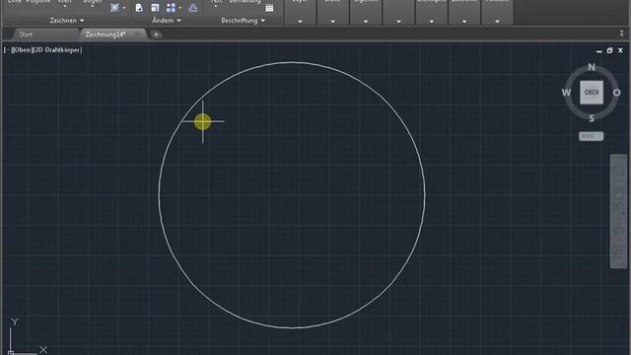Click the W compass direction on ViewCube

(x=566, y=93)
